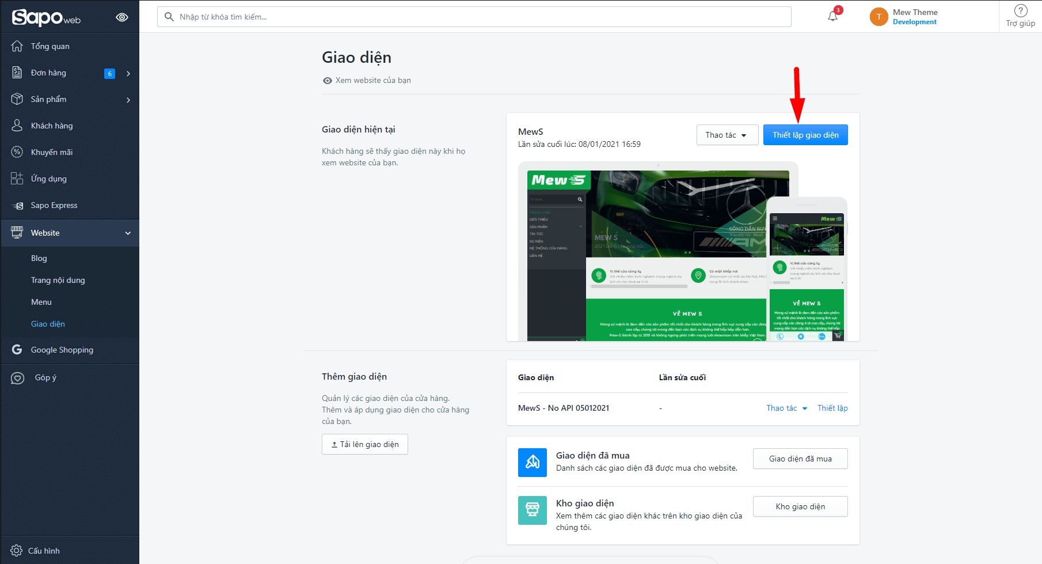The width and height of the screenshot is (1042, 564).
Task: Click the Trợ giúp help icon
Action: pos(1021,11)
